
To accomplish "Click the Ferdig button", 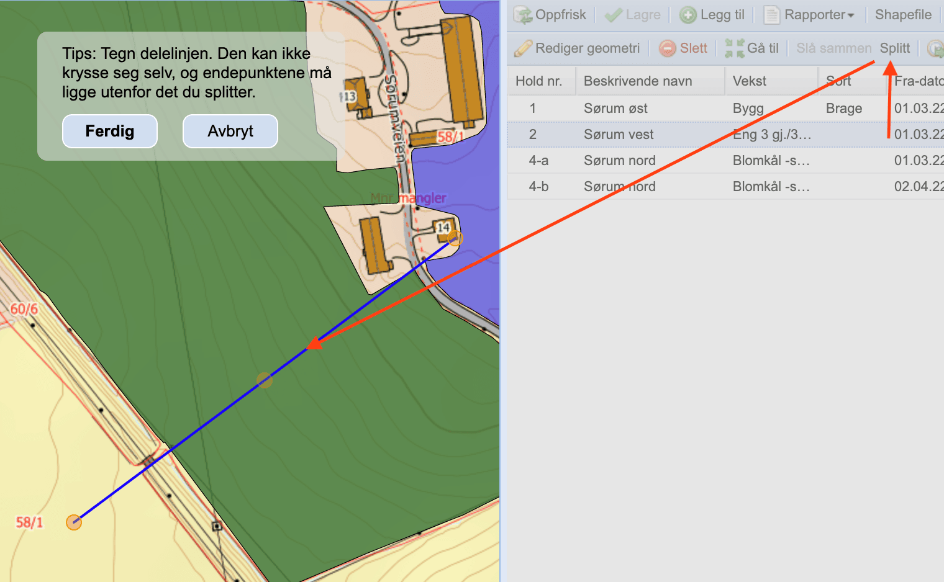I will click(x=110, y=131).
